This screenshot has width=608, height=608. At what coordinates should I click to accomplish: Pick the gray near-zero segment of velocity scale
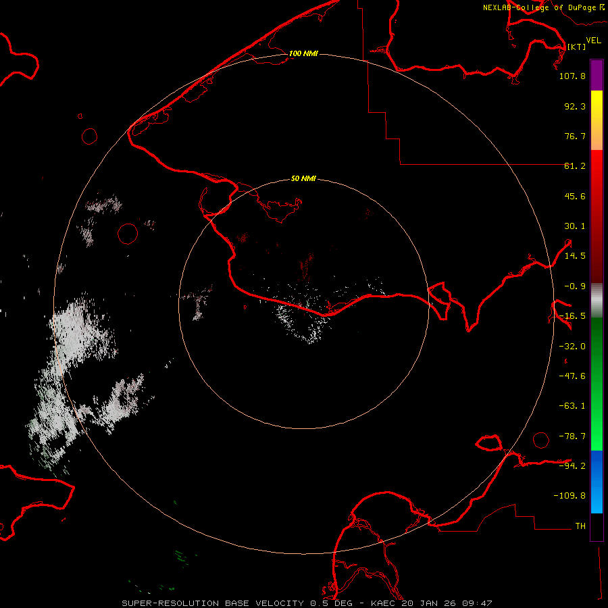pos(597,301)
